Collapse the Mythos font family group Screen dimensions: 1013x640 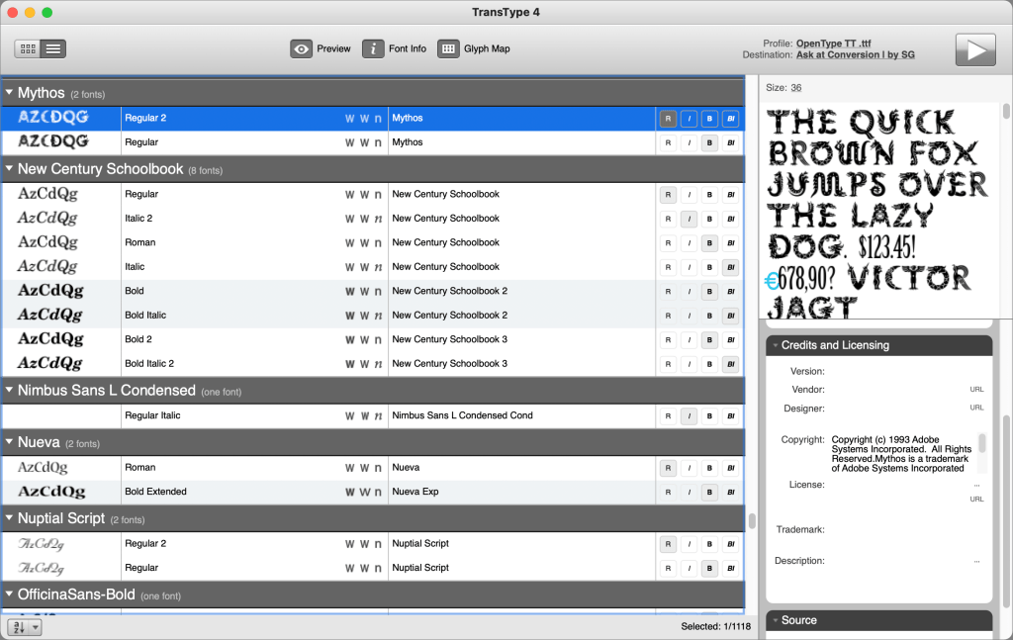tap(9, 93)
